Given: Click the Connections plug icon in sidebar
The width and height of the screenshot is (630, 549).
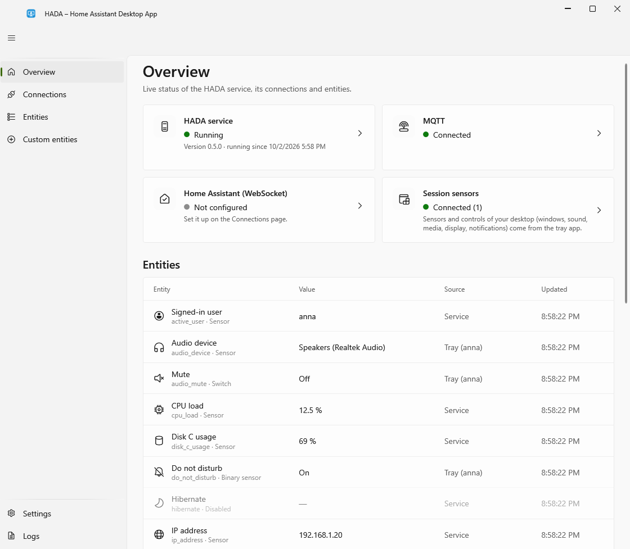Looking at the screenshot, I should 11,94.
